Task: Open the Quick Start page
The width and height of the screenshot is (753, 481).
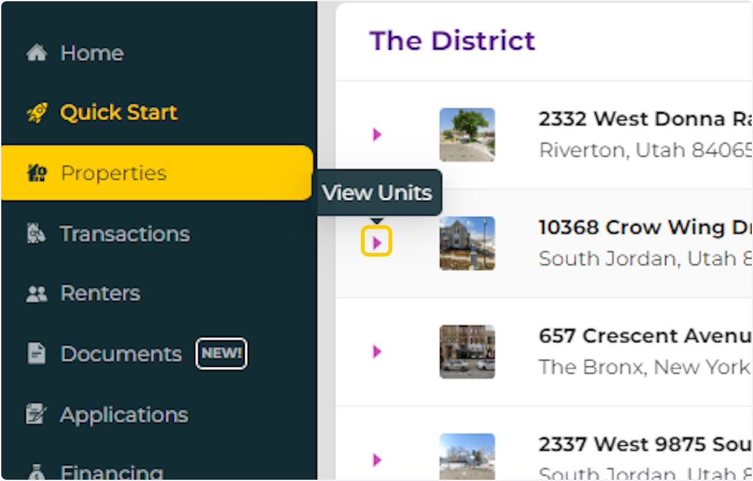Action: point(117,112)
